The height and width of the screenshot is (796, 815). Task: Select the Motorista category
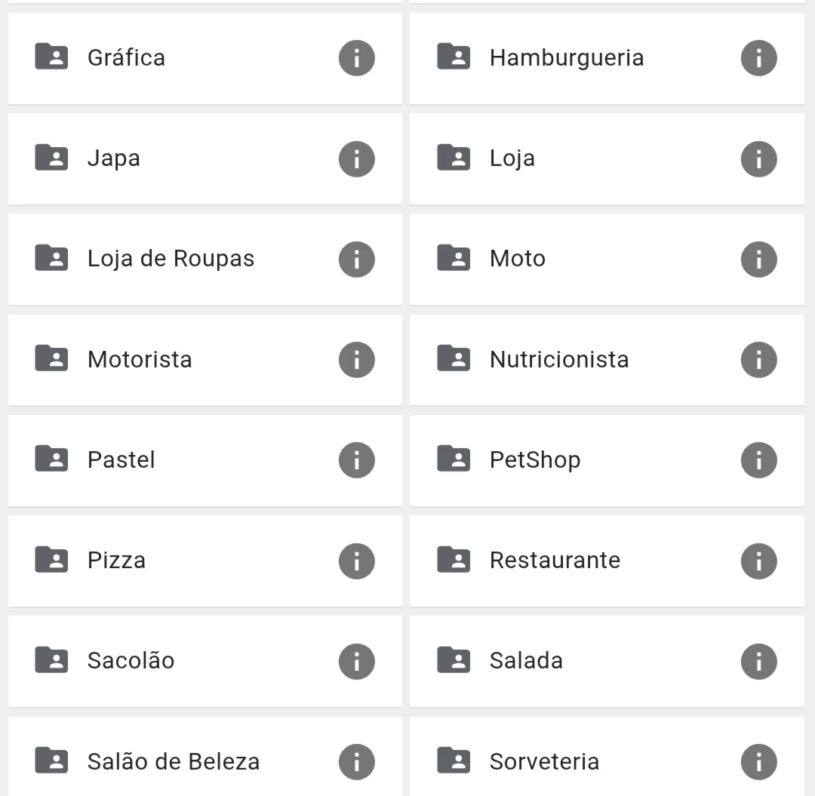click(205, 360)
